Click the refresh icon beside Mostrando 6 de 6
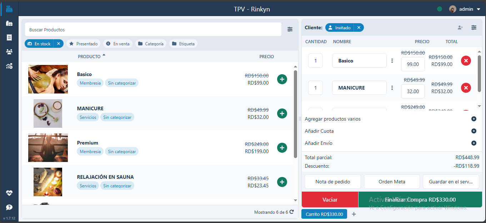 [292, 212]
